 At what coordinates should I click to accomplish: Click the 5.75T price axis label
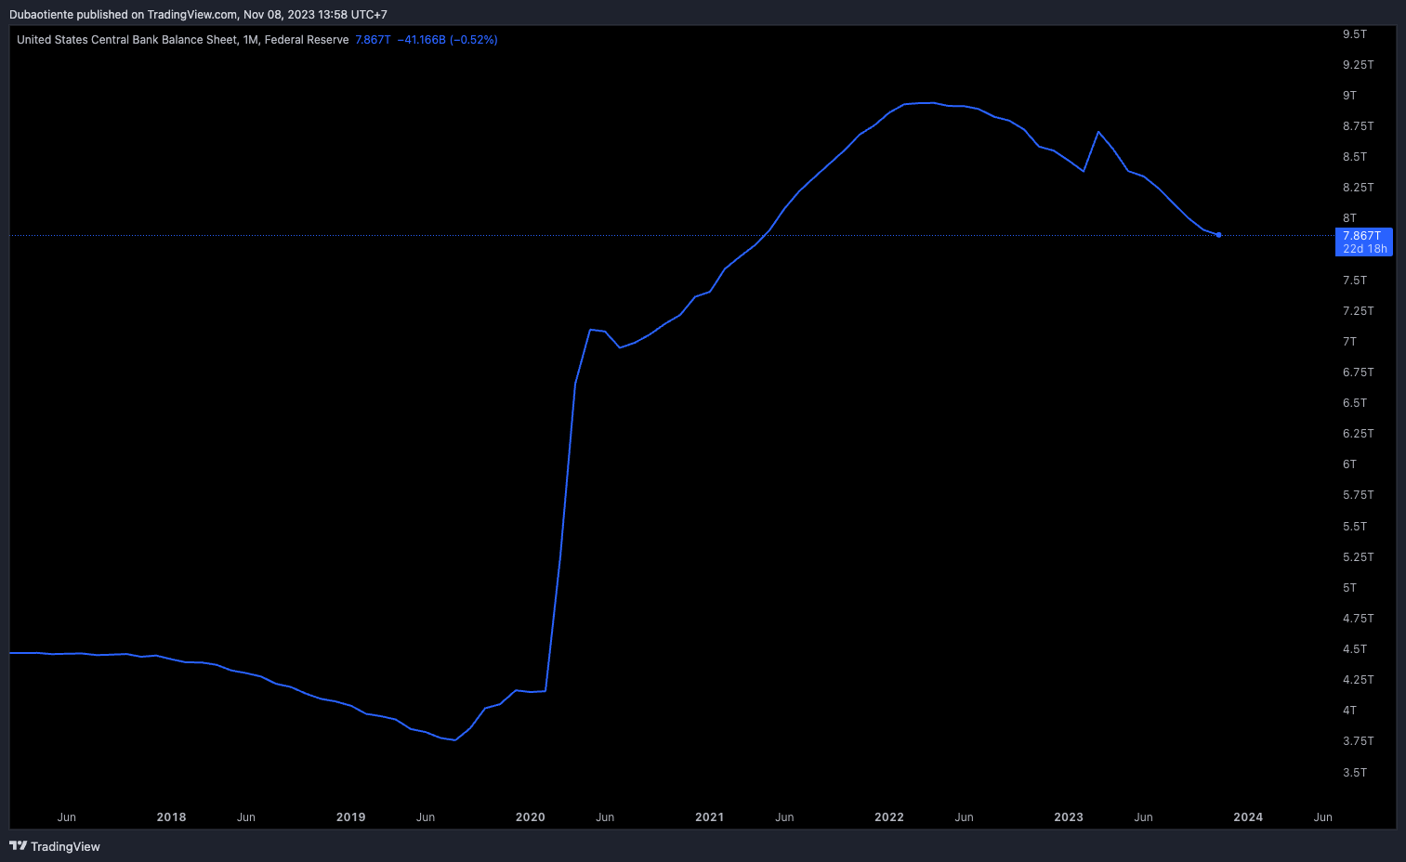tap(1358, 495)
